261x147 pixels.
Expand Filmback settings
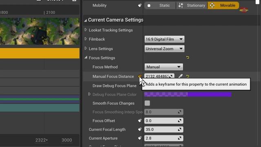[x=86, y=39]
